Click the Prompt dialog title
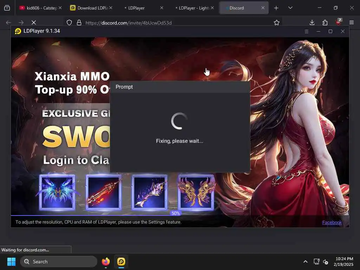This screenshot has width=360, height=270. click(124, 87)
